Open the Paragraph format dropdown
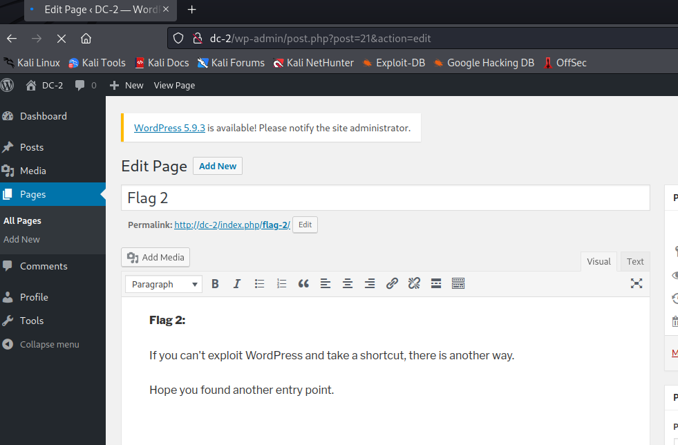 [x=164, y=284]
